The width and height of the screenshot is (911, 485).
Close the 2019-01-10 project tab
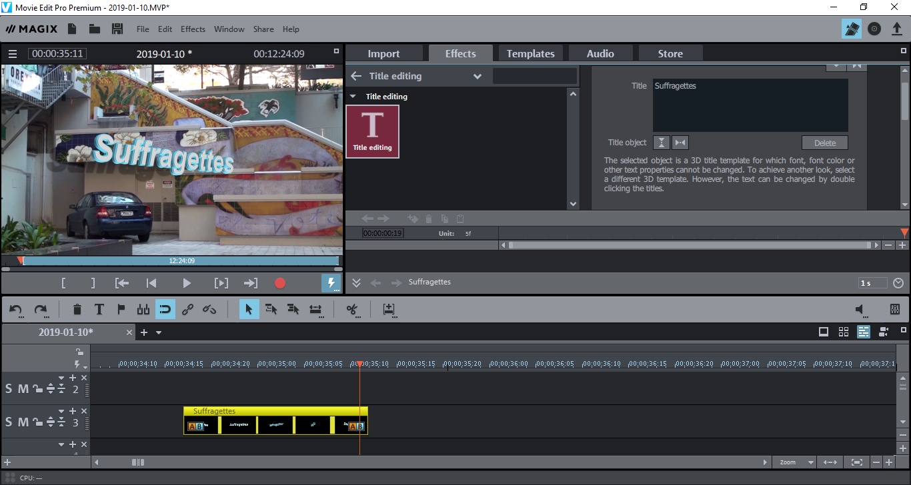pyautogui.click(x=129, y=332)
